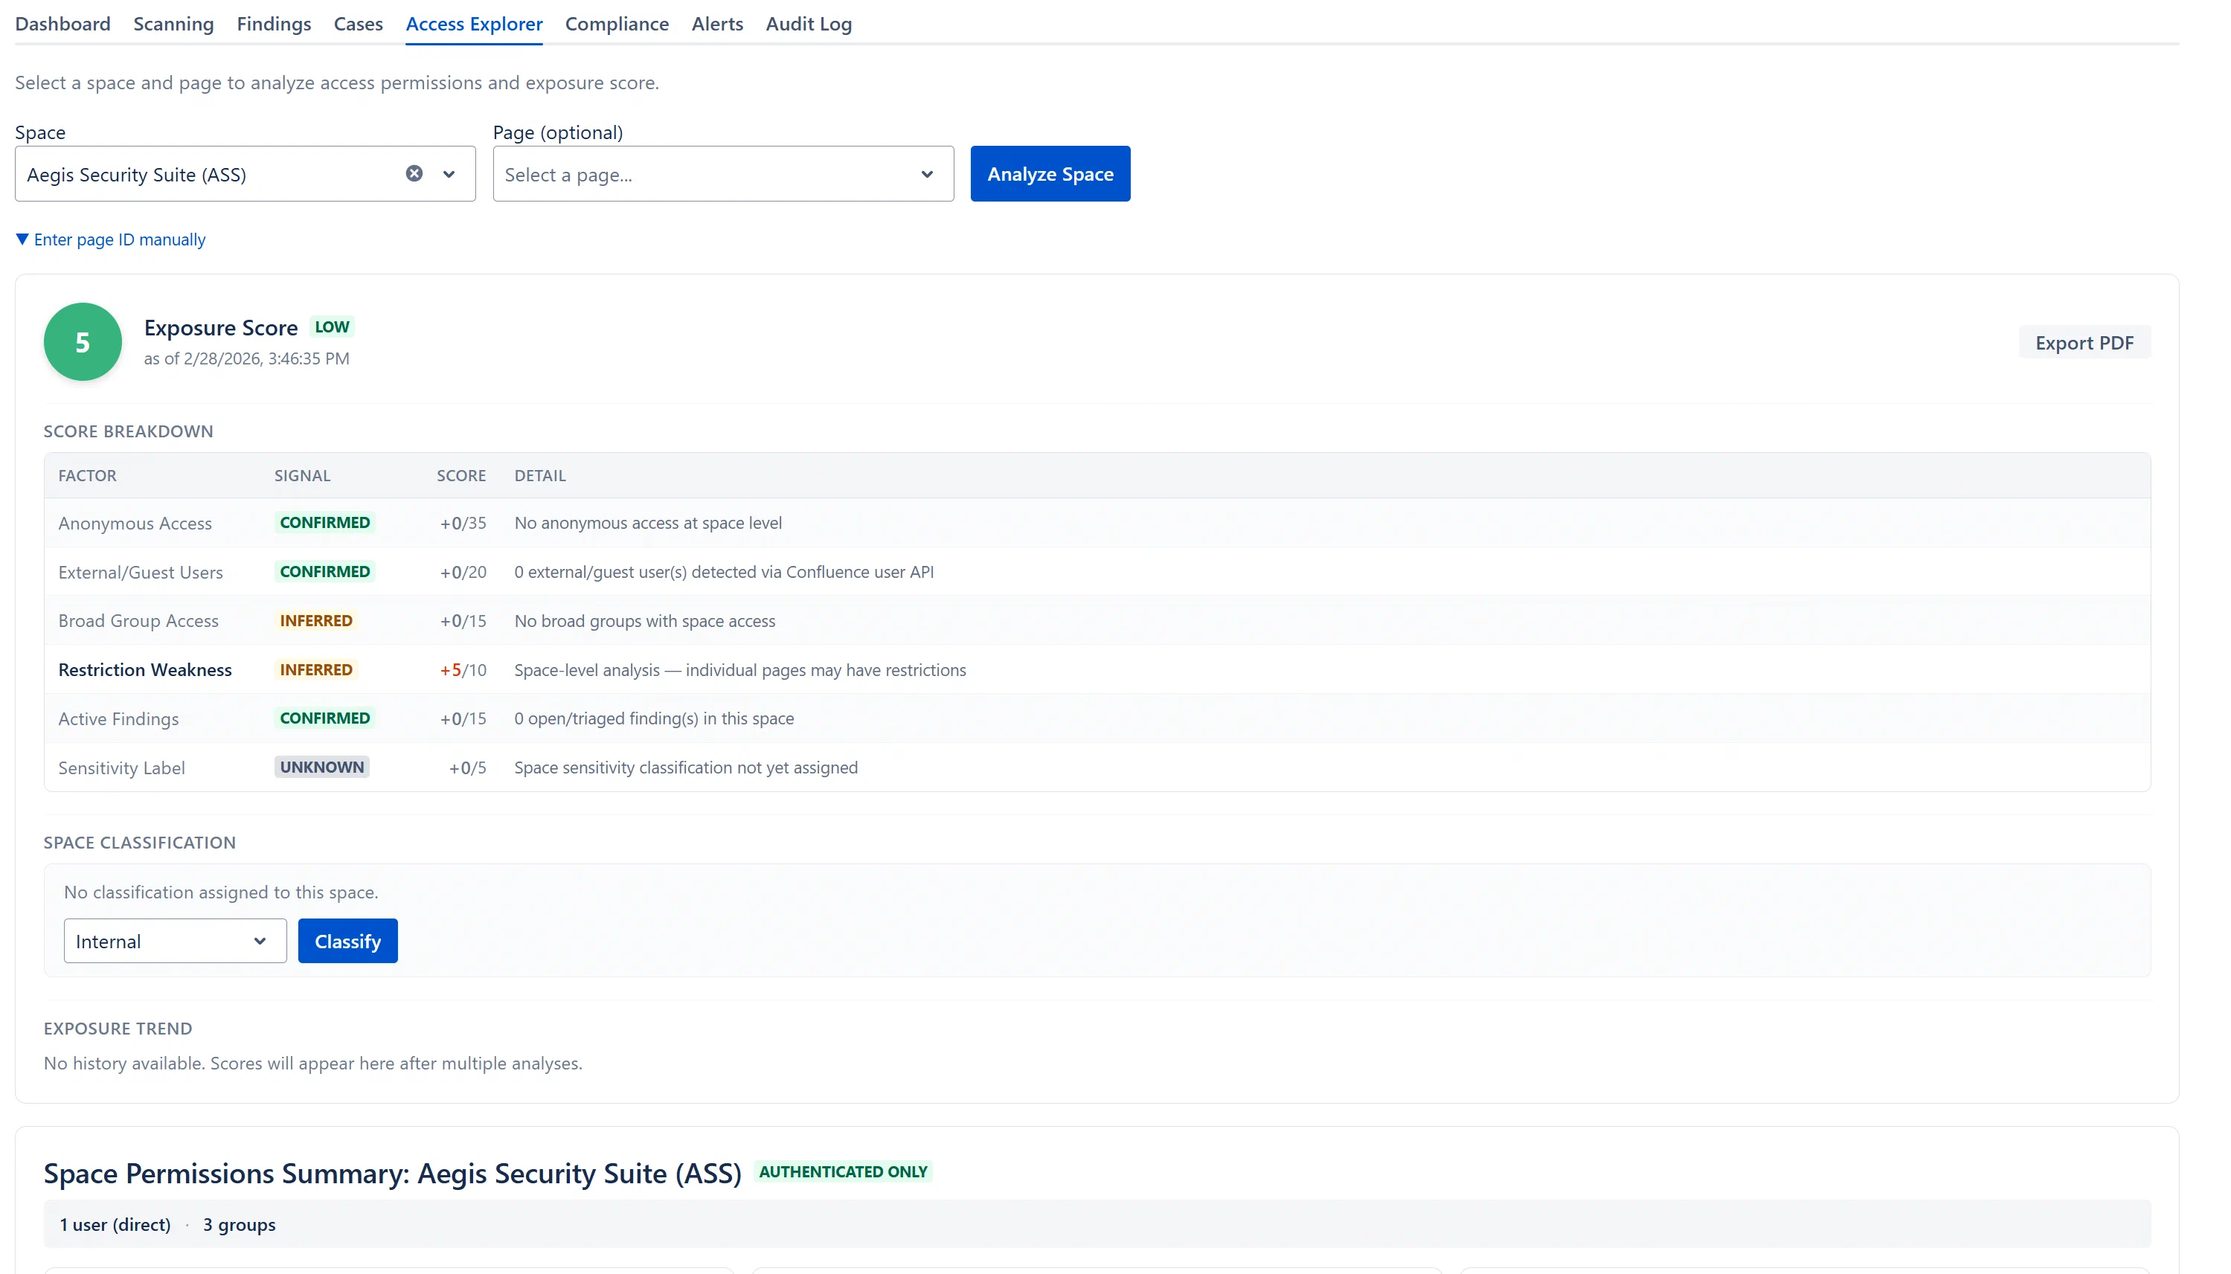
Task: Open the Space dropdown chevron
Action: click(x=449, y=174)
